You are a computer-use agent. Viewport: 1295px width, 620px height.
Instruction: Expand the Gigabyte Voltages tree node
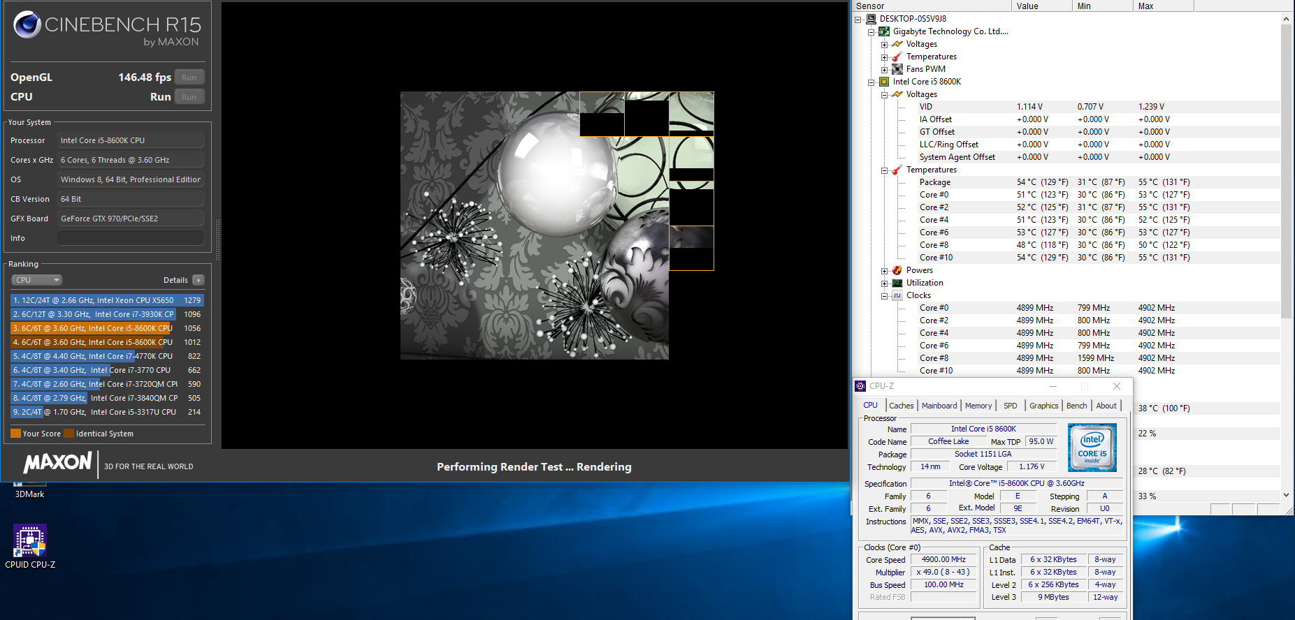884,45
